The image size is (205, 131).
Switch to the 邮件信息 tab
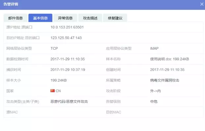click(x=15, y=18)
